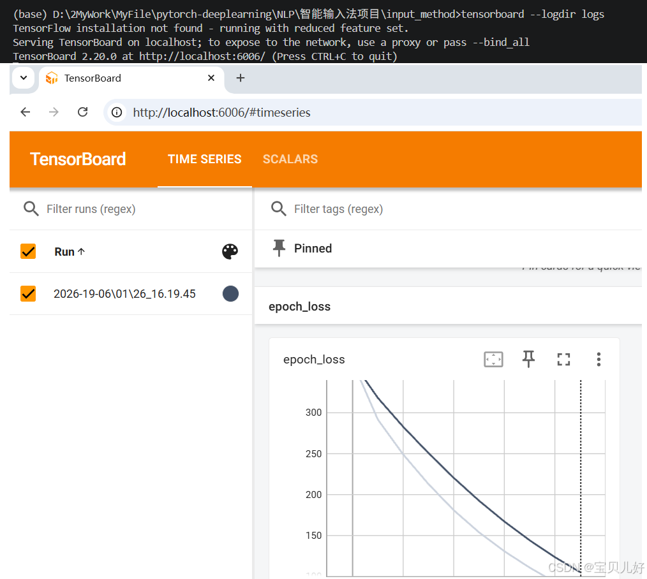Collapse the epoch_loss group header
Screen dimensions: 647x579
coord(448,307)
